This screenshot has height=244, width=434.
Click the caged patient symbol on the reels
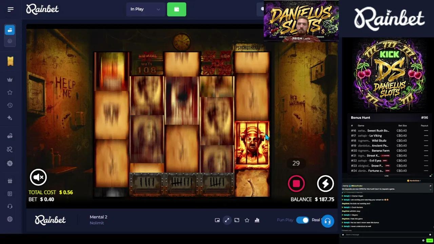point(252,145)
